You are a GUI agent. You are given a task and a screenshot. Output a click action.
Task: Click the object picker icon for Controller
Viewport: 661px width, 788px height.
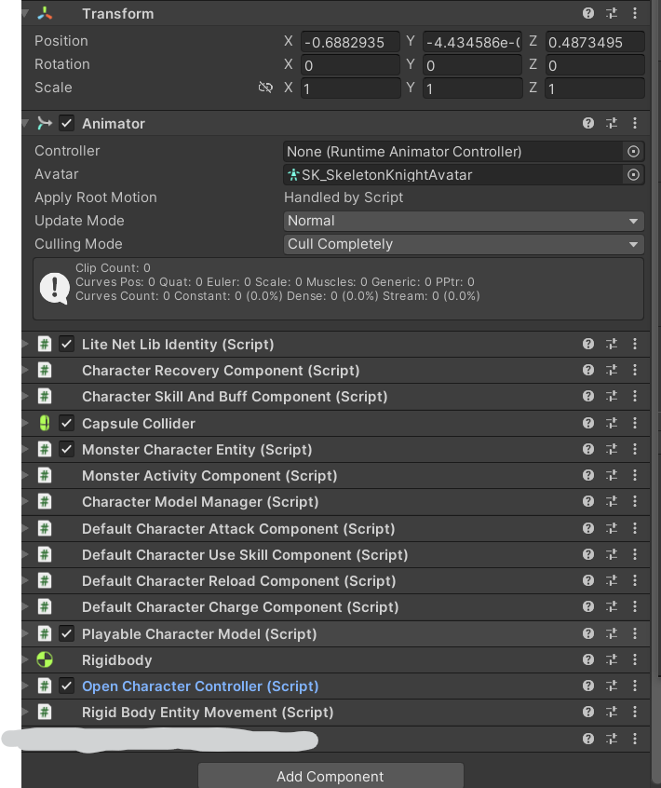(633, 151)
